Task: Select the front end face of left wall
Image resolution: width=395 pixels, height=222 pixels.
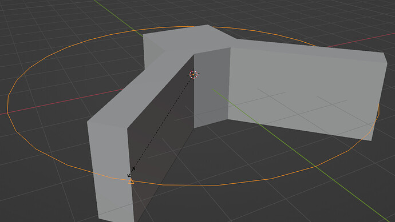Action: coord(111,171)
